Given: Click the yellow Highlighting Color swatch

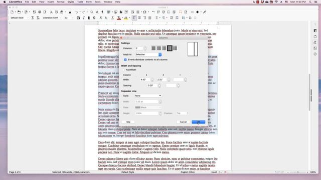Looking at the screenshot, I should coord(126,18).
